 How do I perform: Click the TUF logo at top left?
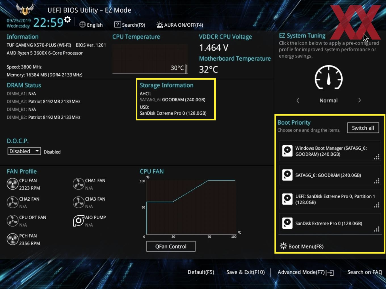coord(25,9)
